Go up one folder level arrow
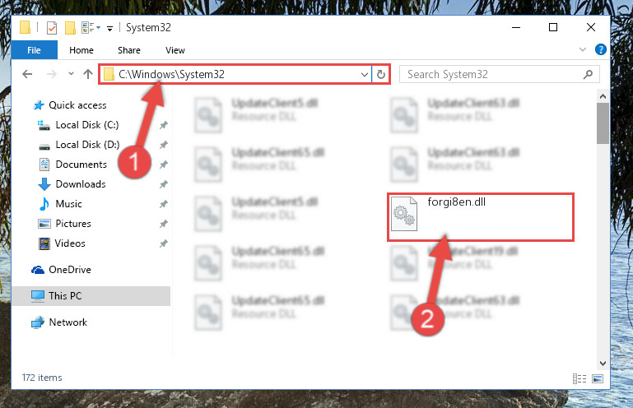Viewport: 633px width, 408px height. 88,74
